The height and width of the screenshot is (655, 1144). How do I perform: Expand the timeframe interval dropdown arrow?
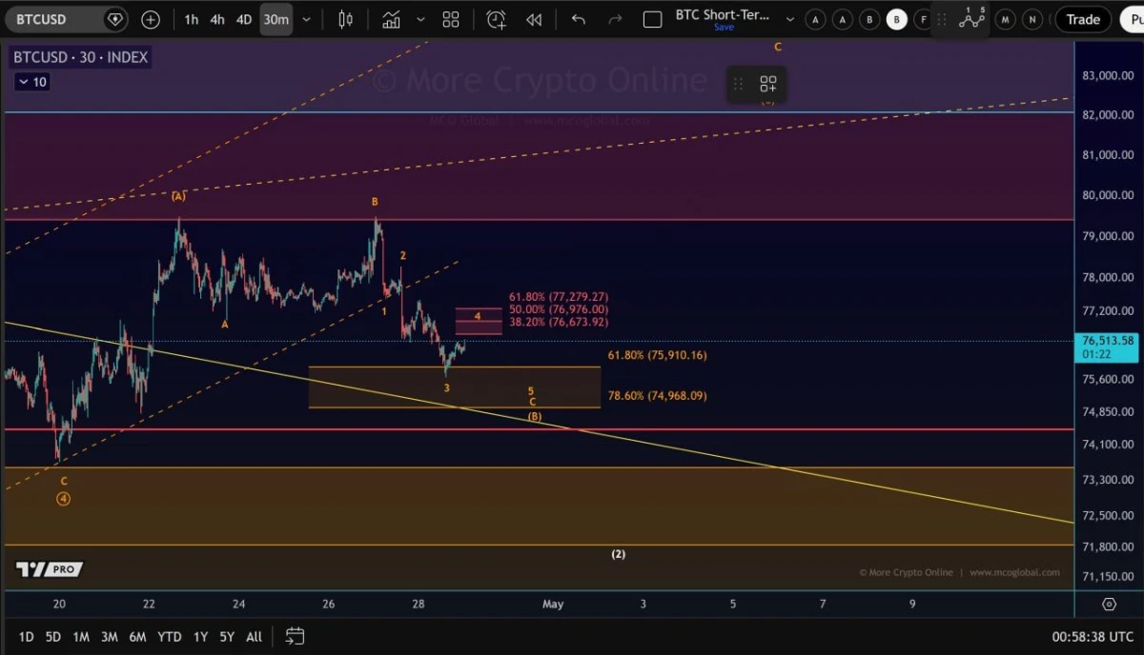[306, 19]
